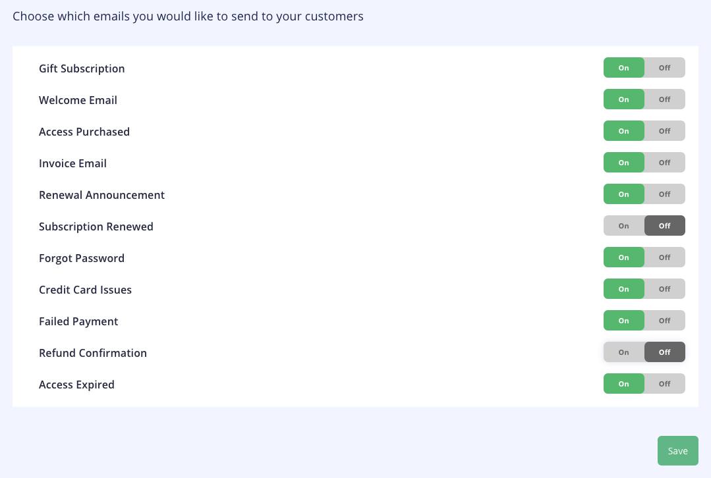Click the Access Expired row label
This screenshot has width=711, height=478.
click(x=76, y=385)
